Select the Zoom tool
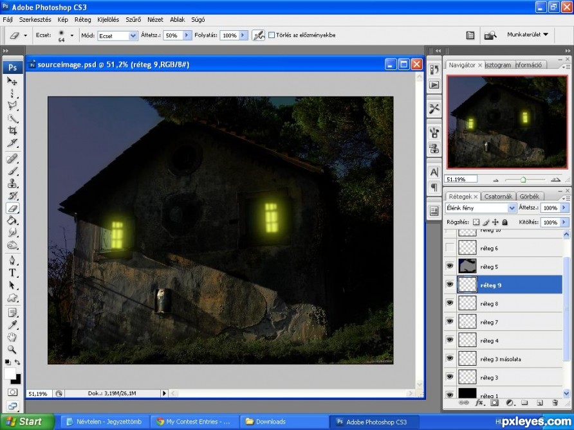Screen dimensions: 574x430 click(12, 350)
